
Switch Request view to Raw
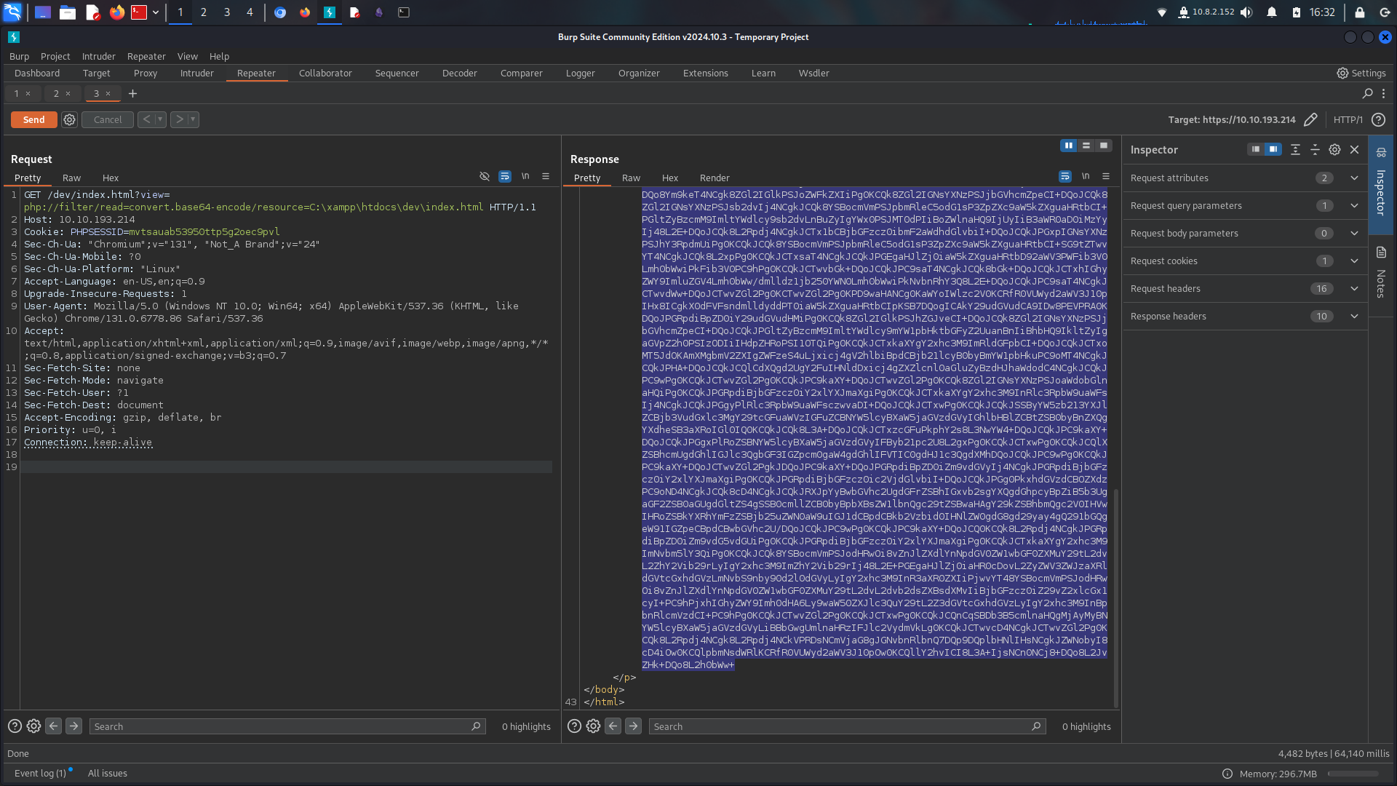coord(71,178)
